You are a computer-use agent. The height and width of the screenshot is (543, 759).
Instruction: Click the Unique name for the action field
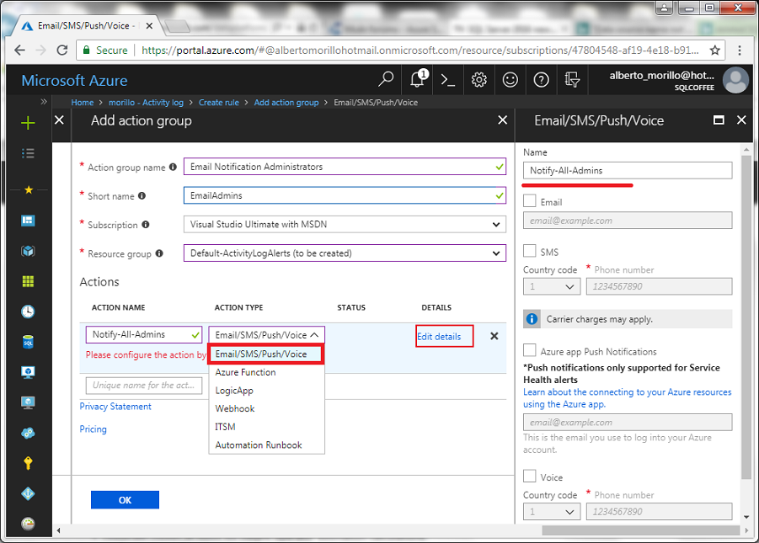tap(144, 386)
